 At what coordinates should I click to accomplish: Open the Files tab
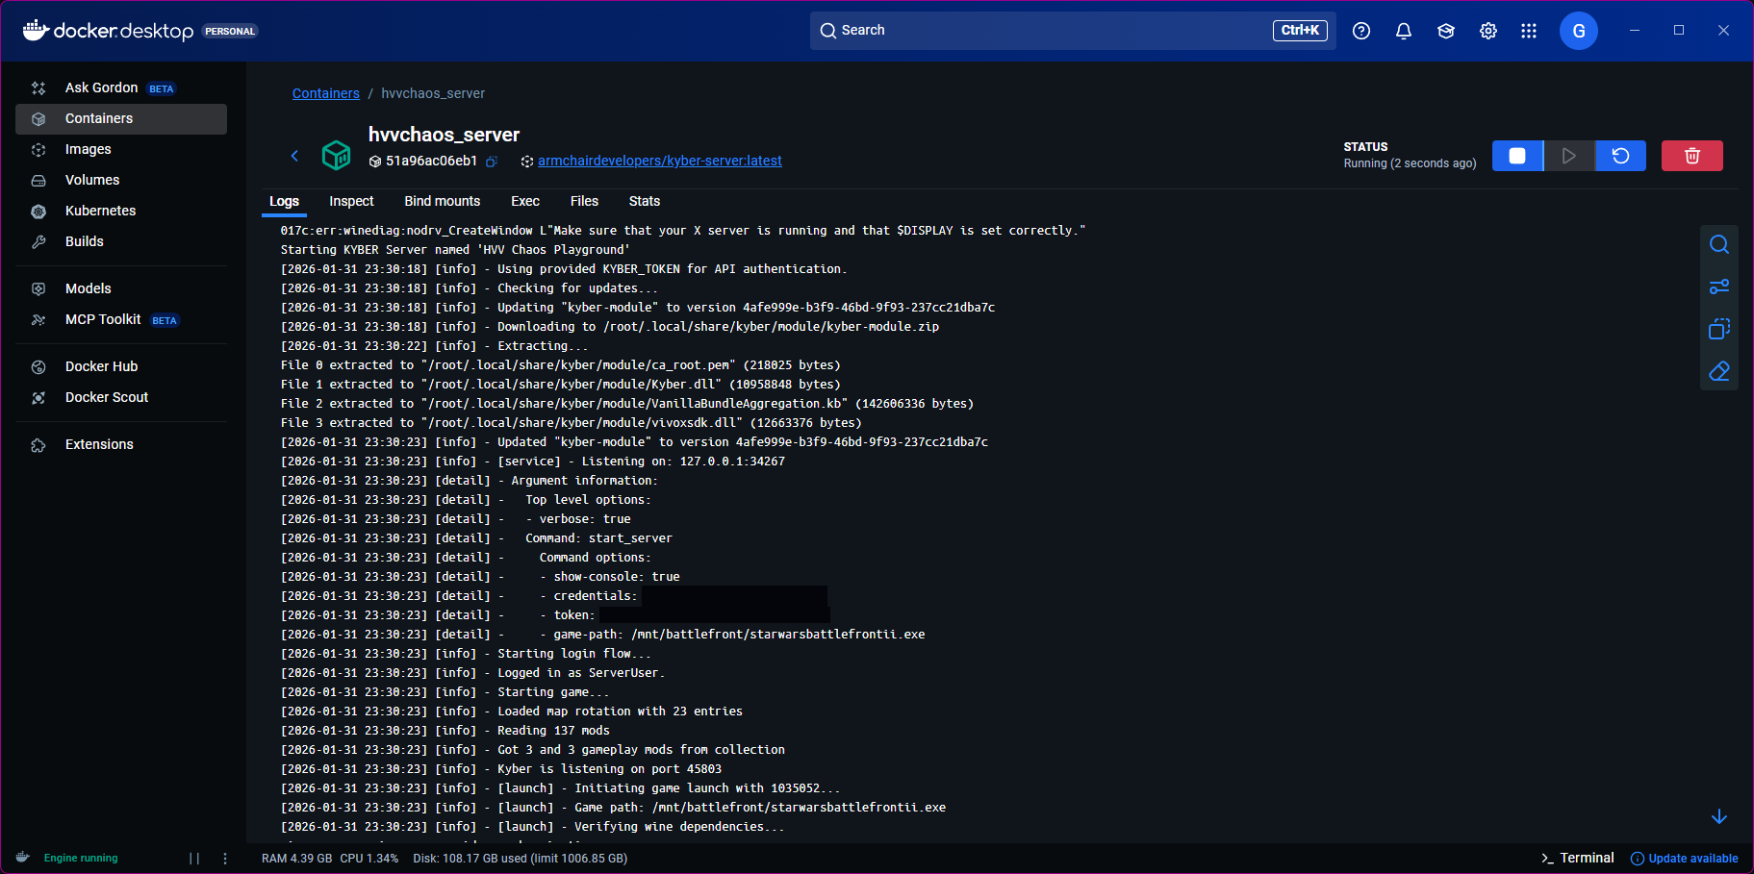pos(584,201)
